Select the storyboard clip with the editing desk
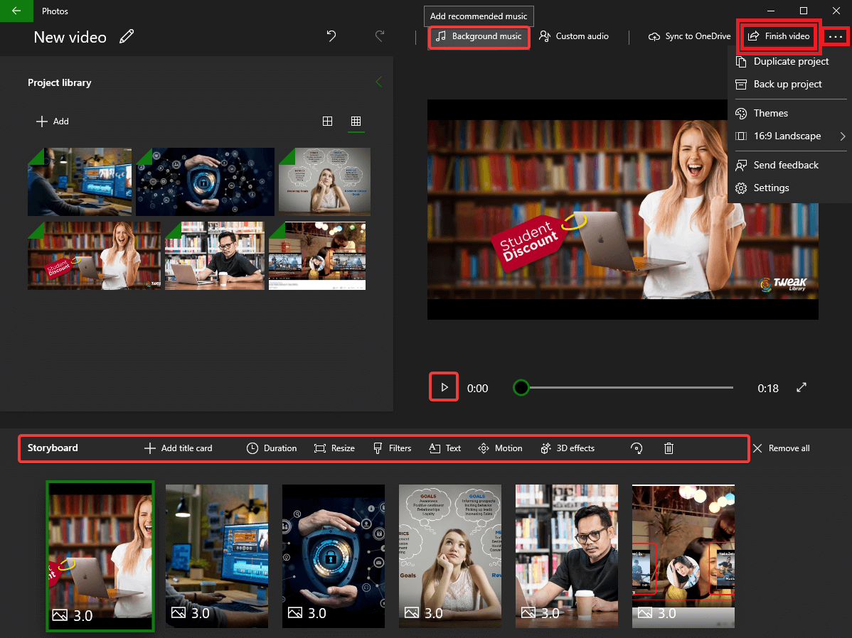This screenshot has height=638, width=852. pos(217,556)
